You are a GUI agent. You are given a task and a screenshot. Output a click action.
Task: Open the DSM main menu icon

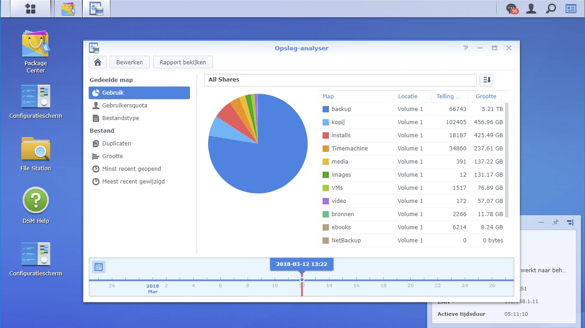point(30,9)
